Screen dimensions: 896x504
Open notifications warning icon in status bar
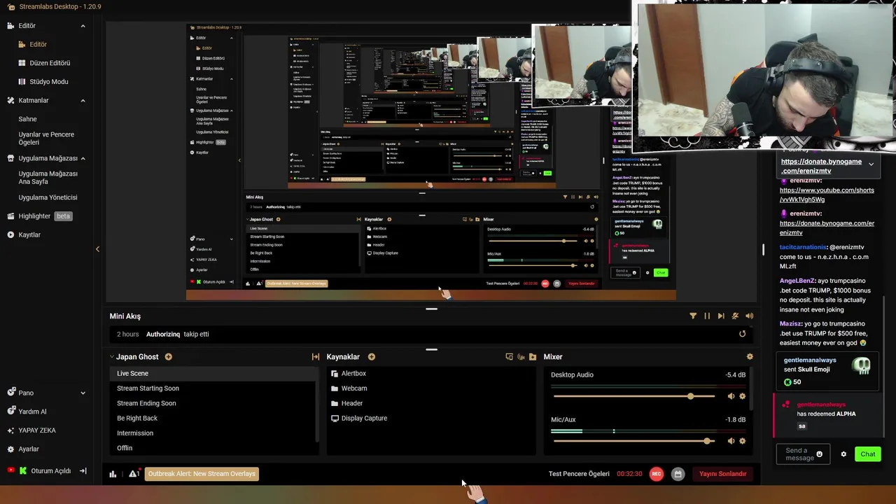pyautogui.click(x=134, y=474)
